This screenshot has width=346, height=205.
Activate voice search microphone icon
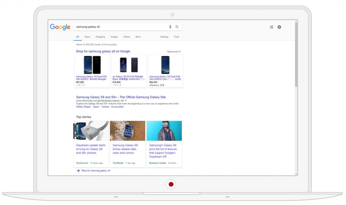point(170,27)
